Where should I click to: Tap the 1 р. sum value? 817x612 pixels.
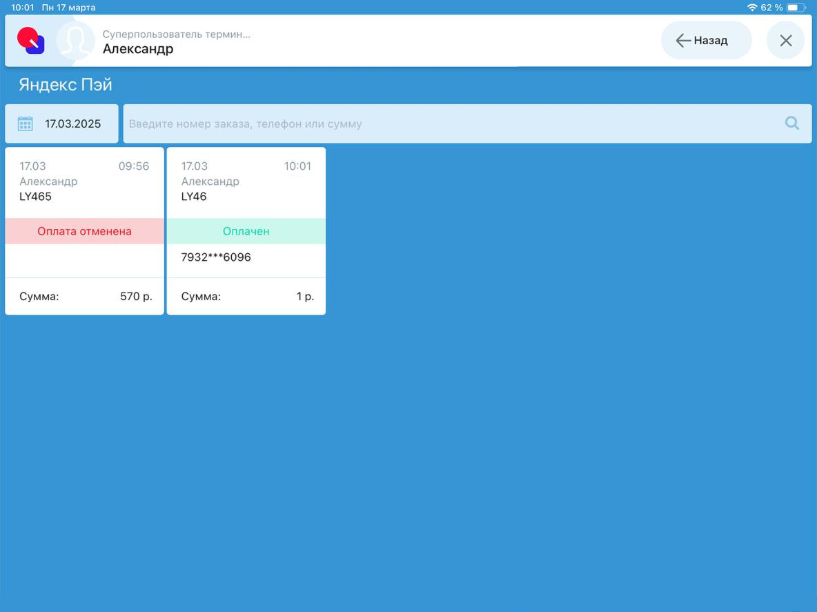click(x=305, y=297)
